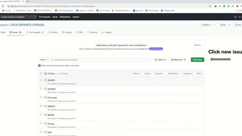This screenshot has width=242, height=136.
Task: Open the Milestones filter dropdown in list header
Action: [x=173, y=74]
